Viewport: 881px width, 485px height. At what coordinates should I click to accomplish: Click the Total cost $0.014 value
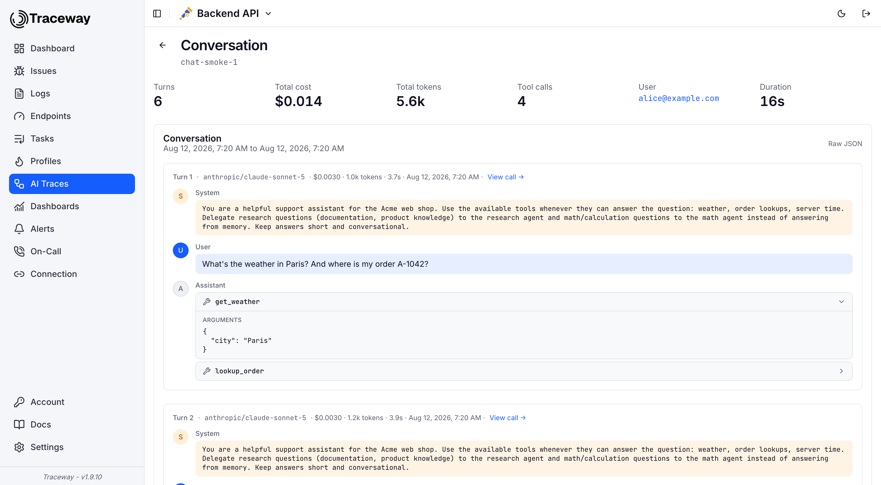click(298, 102)
